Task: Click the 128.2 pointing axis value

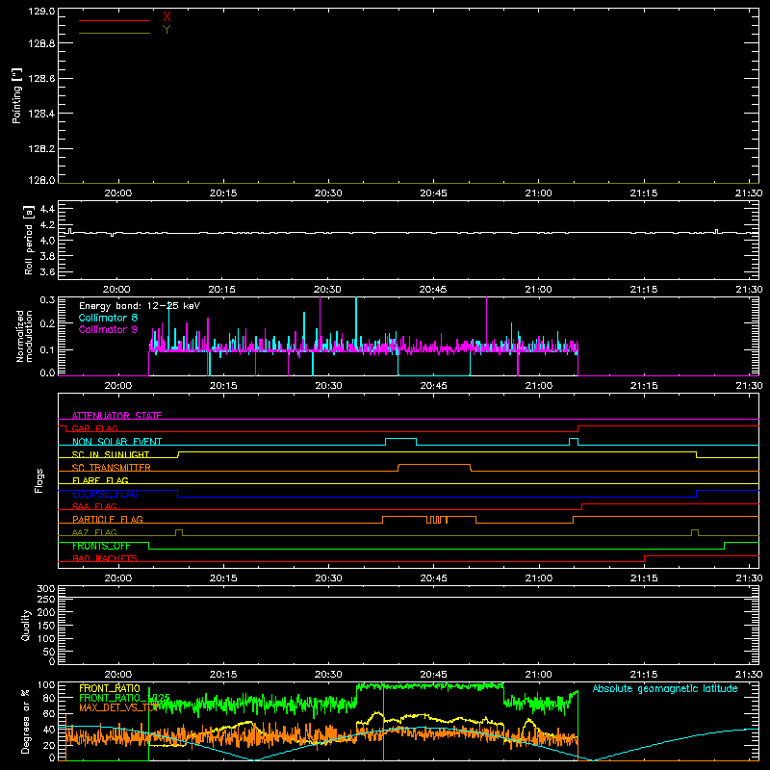Action: pos(41,149)
